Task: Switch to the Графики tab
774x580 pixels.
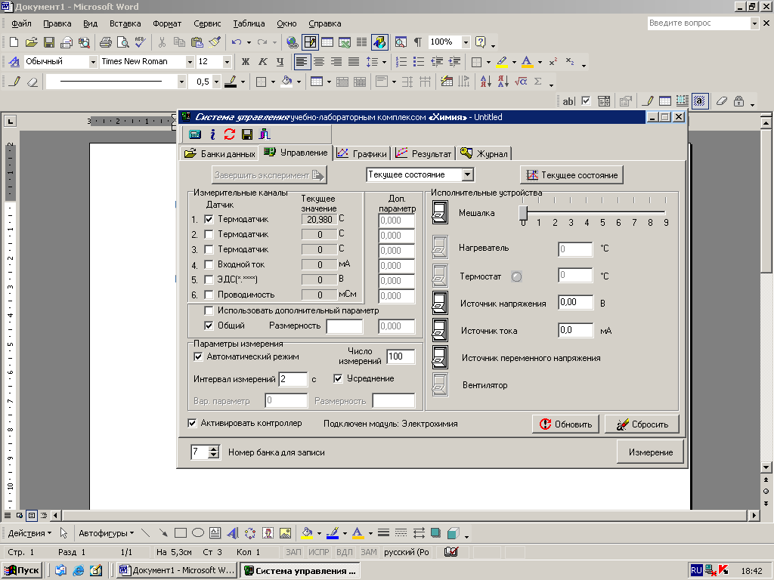Action: tap(362, 153)
